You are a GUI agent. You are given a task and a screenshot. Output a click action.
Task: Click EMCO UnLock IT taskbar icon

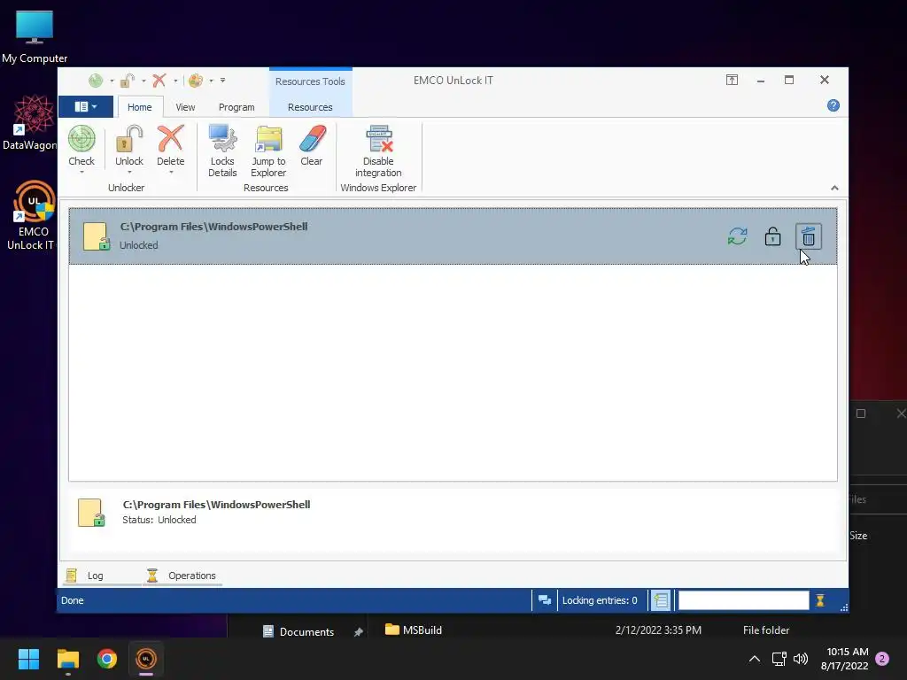[146, 659]
